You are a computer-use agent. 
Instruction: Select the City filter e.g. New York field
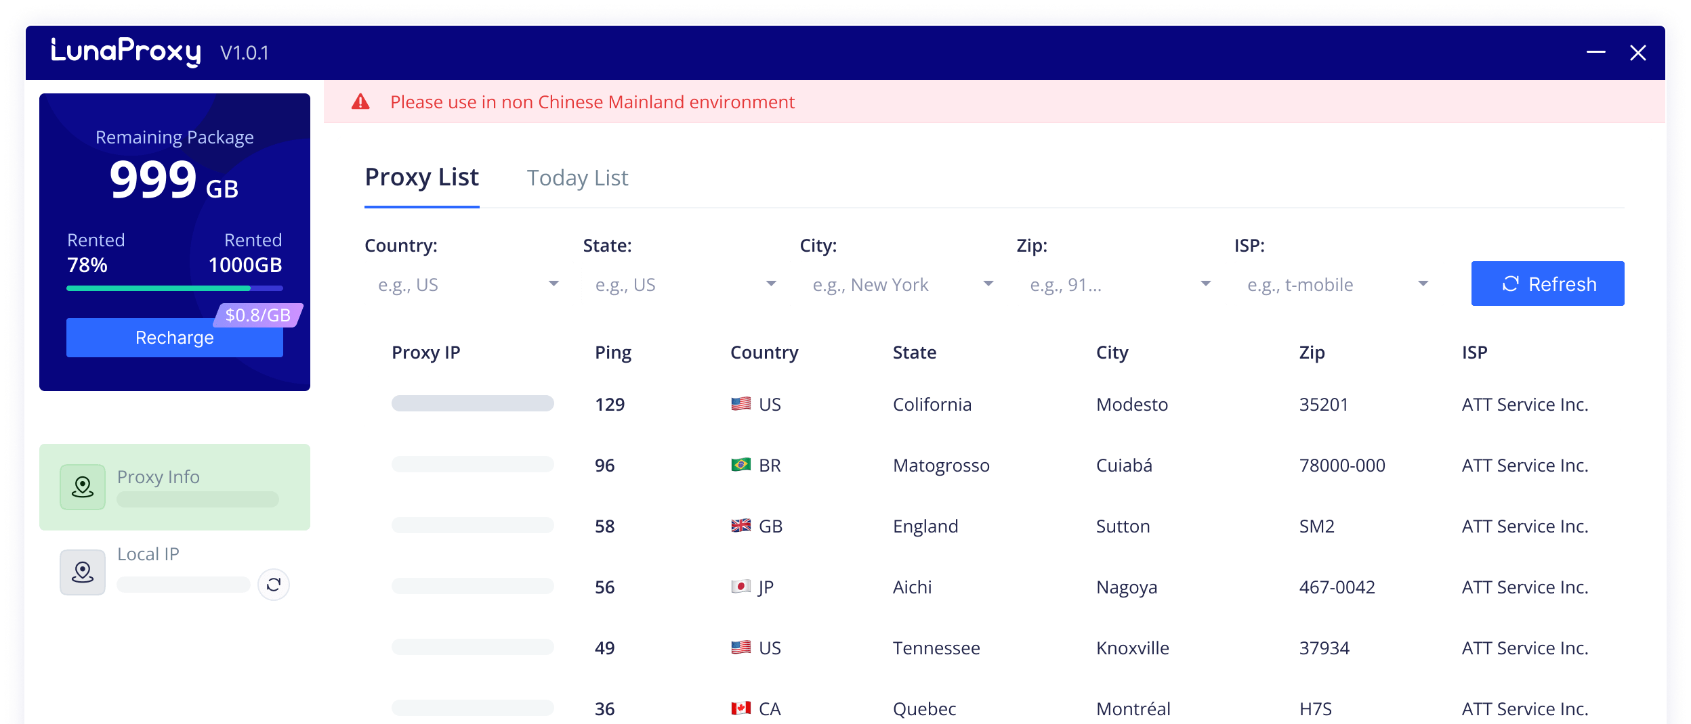pos(901,284)
